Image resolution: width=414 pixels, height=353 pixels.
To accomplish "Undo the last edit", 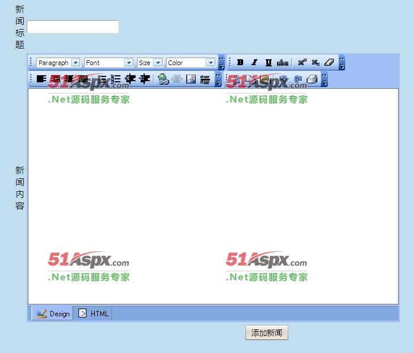I will click(x=284, y=79).
